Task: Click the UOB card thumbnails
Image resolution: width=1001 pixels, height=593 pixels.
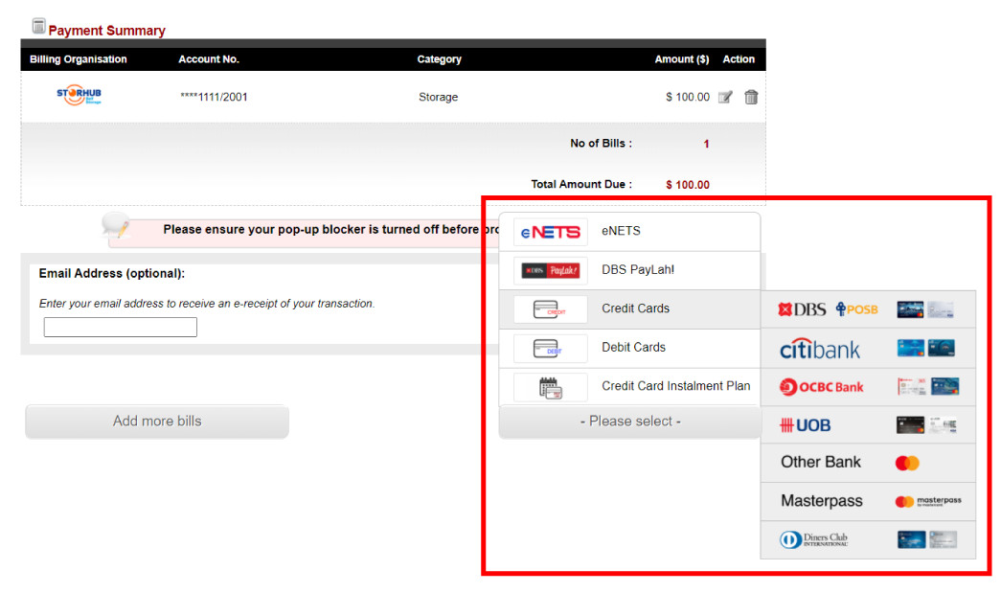Action: pyautogui.click(x=926, y=425)
